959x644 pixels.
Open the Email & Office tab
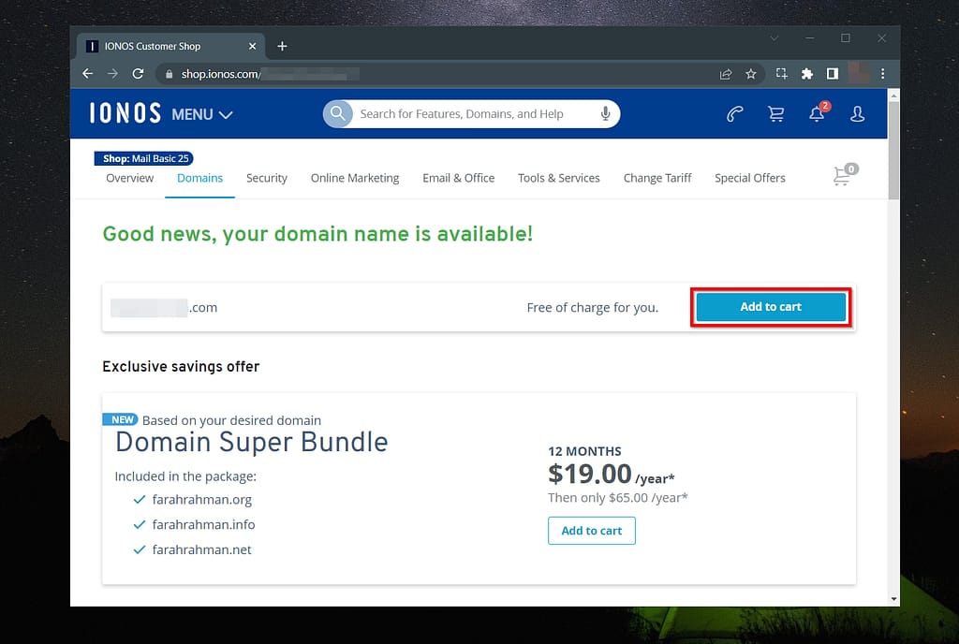(x=459, y=179)
